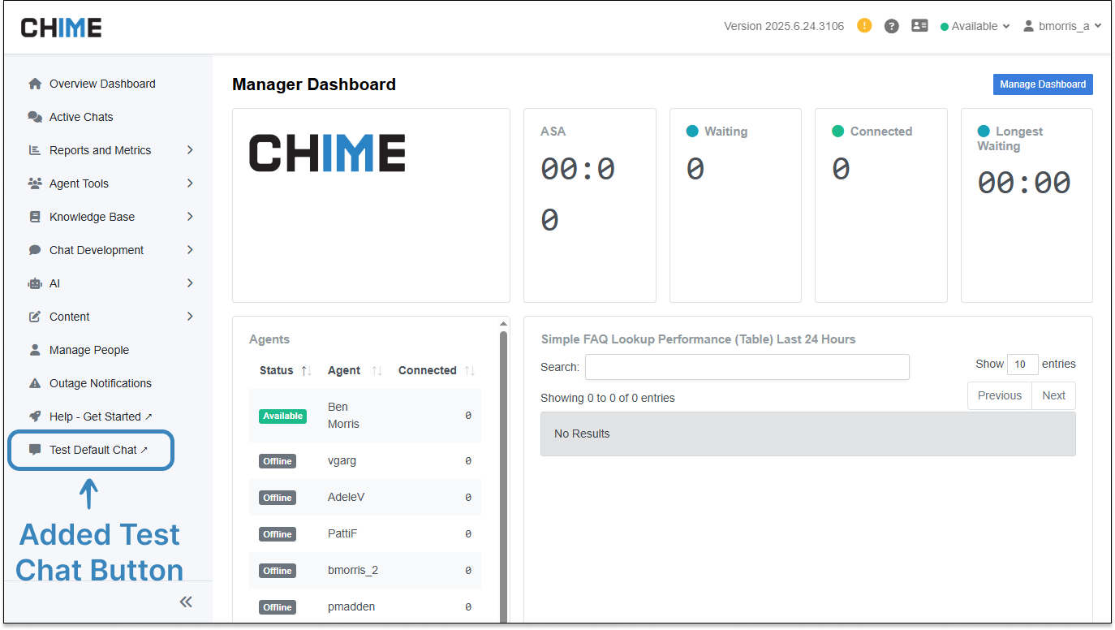Expand Chat Development chevron

[190, 250]
